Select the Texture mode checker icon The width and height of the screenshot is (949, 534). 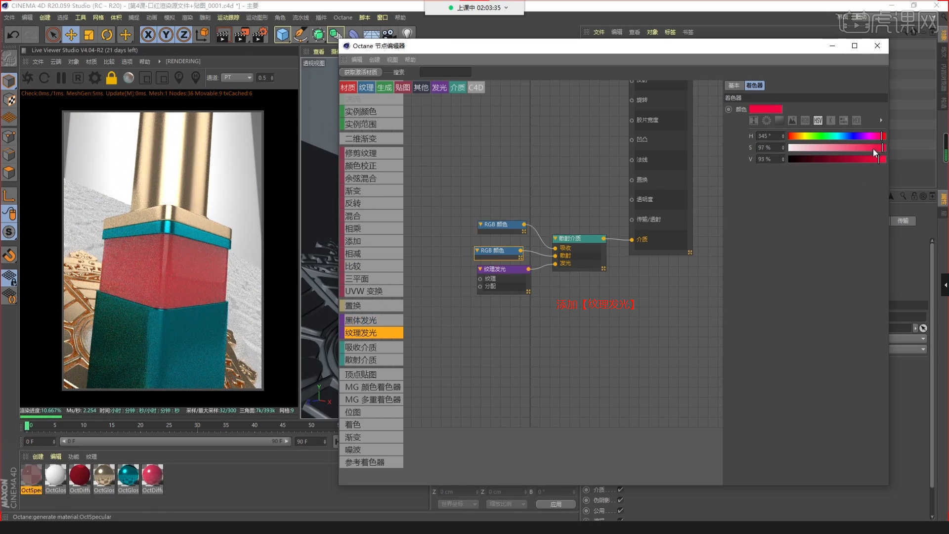coord(9,99)
